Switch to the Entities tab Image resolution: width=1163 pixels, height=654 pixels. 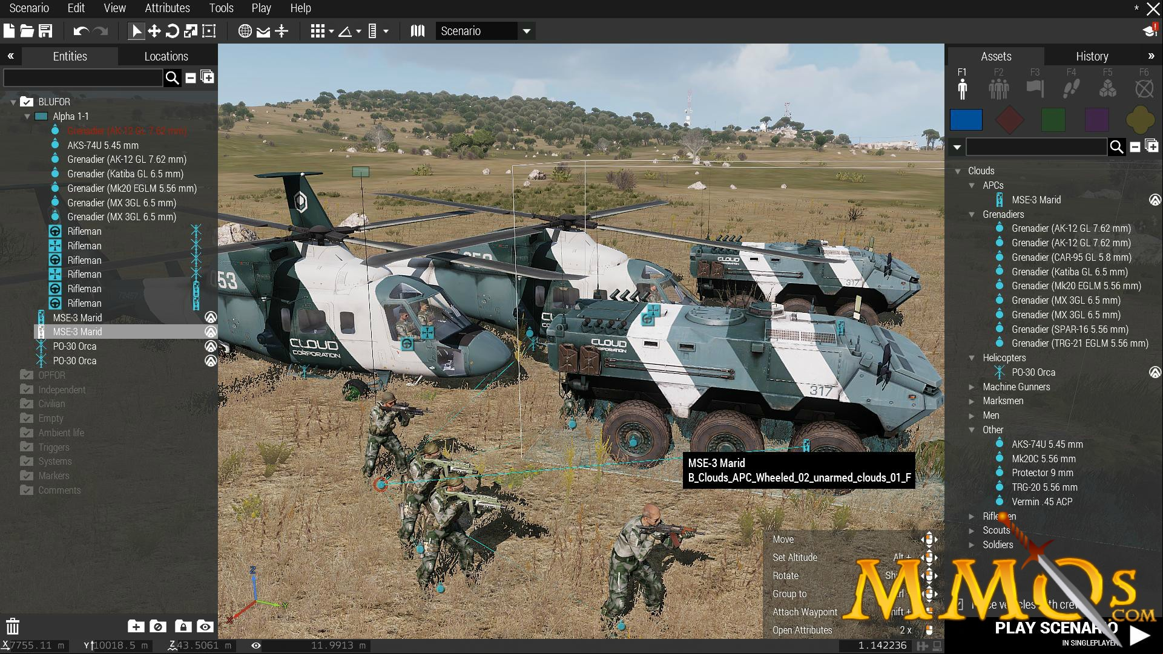pyautogui.click(x=70, y=56)
